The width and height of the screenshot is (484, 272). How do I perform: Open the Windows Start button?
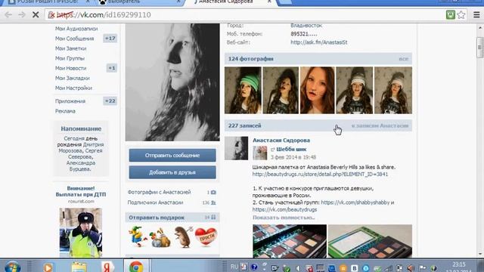click(13, 267)
